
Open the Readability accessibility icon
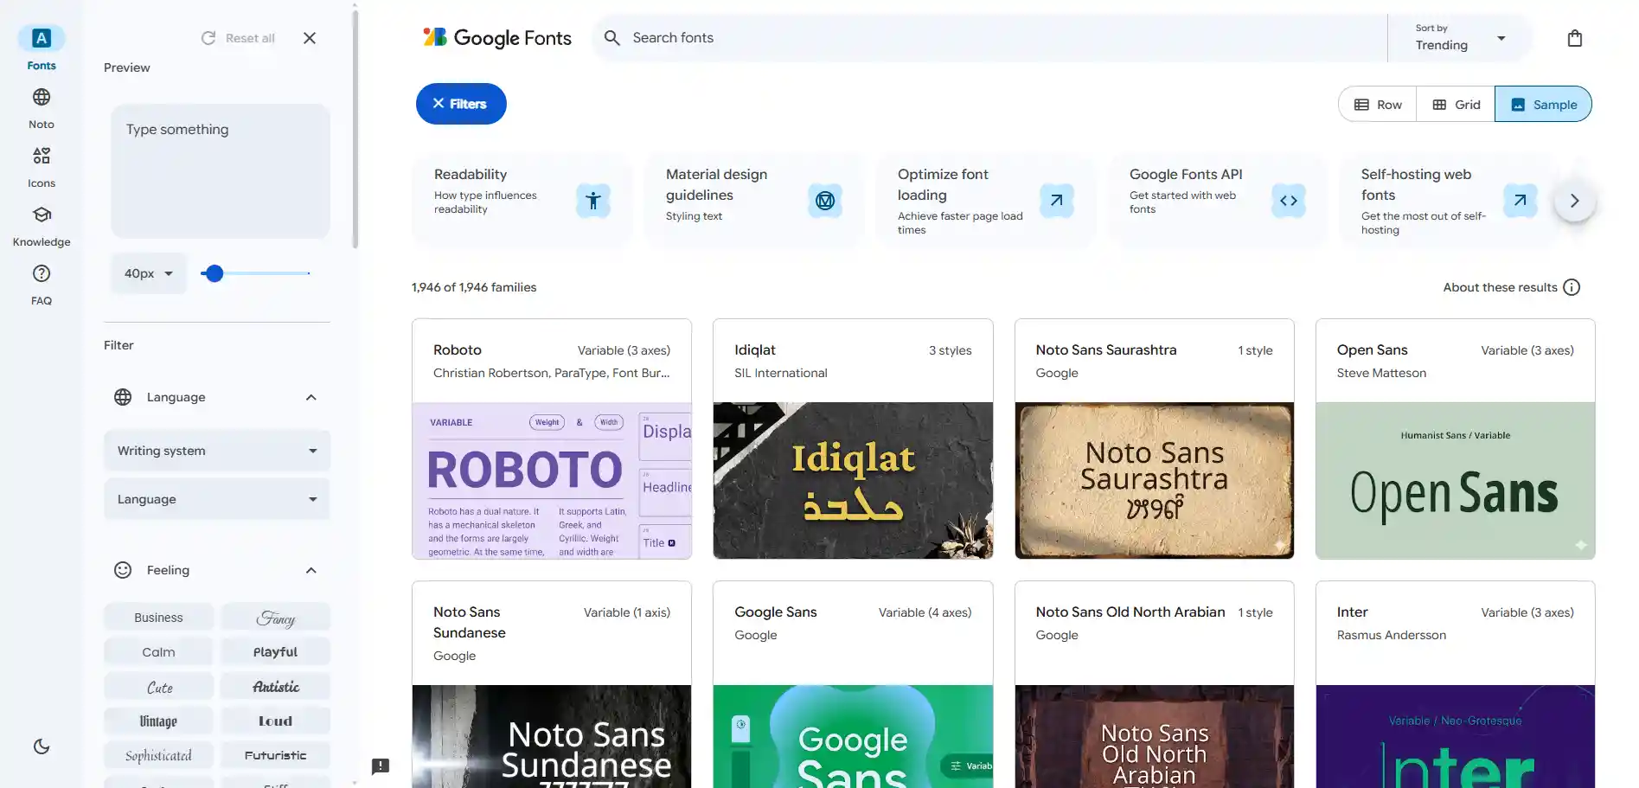point(593,201)
